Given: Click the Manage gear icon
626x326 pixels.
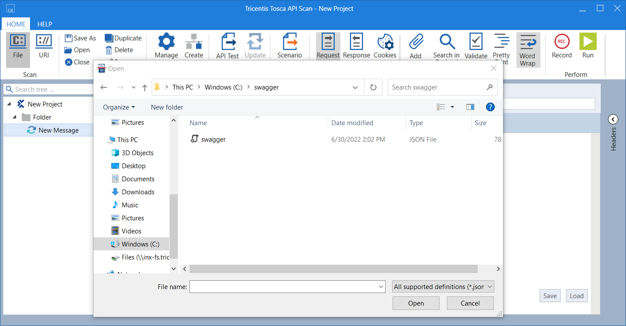Looking at the screenshot, I should point(166,43).
